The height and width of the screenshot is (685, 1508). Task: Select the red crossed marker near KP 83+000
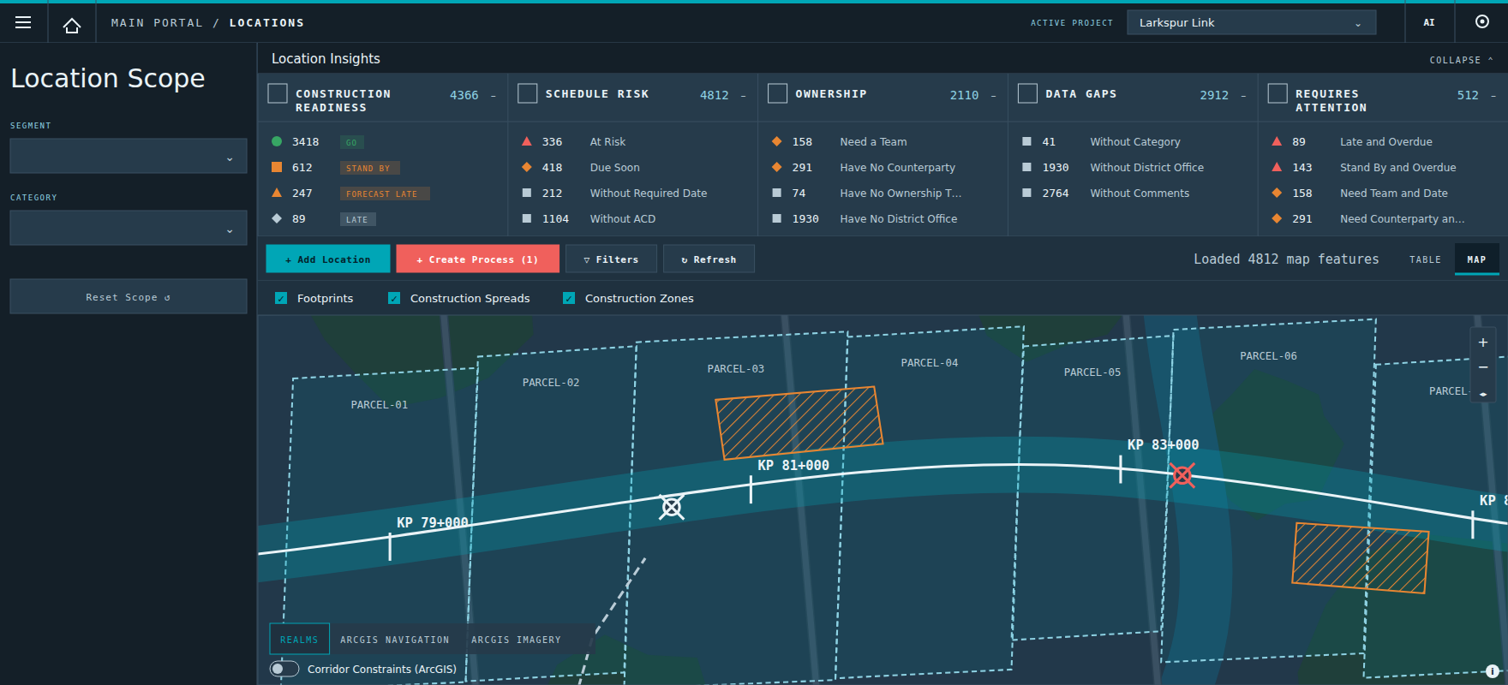pyautogui.click(x=1182, y=475)
